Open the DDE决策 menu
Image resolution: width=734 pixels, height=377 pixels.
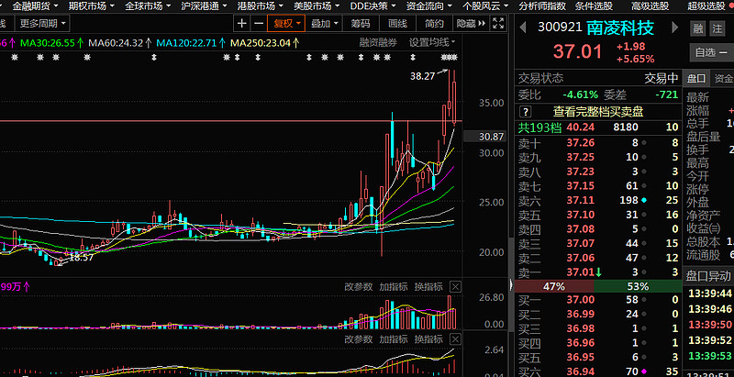point(373,6)
